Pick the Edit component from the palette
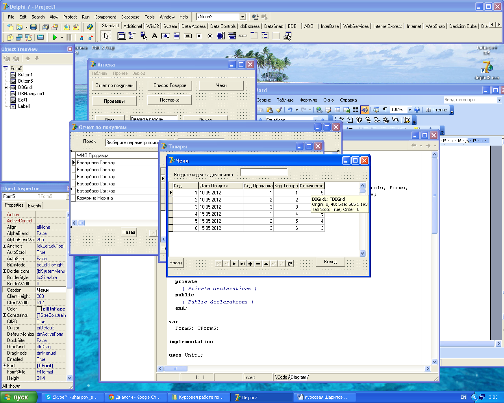504x403 pixels. 166,36
